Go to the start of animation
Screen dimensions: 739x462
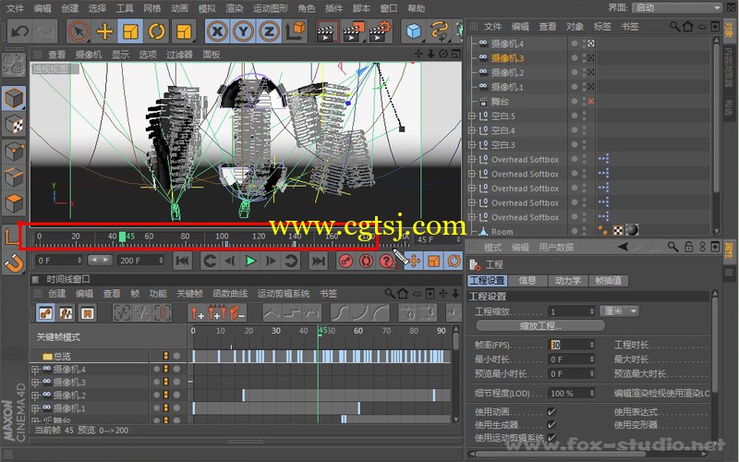pyautogui.click(x=183, y=261)
